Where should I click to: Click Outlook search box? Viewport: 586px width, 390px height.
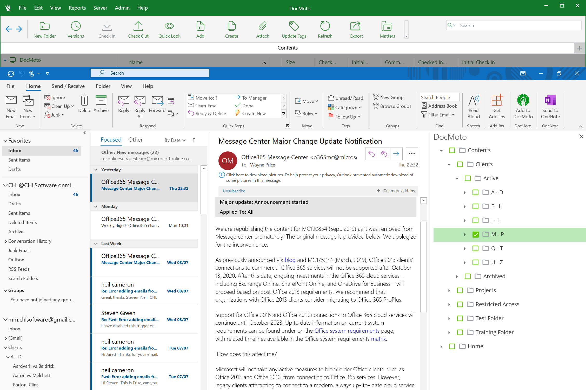pos(150,73)
